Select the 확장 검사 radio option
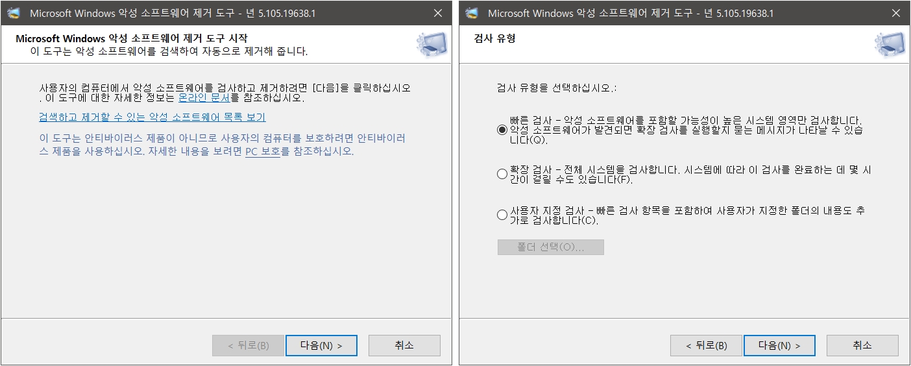Screen dimensions: 911x366 click(502, 174)
